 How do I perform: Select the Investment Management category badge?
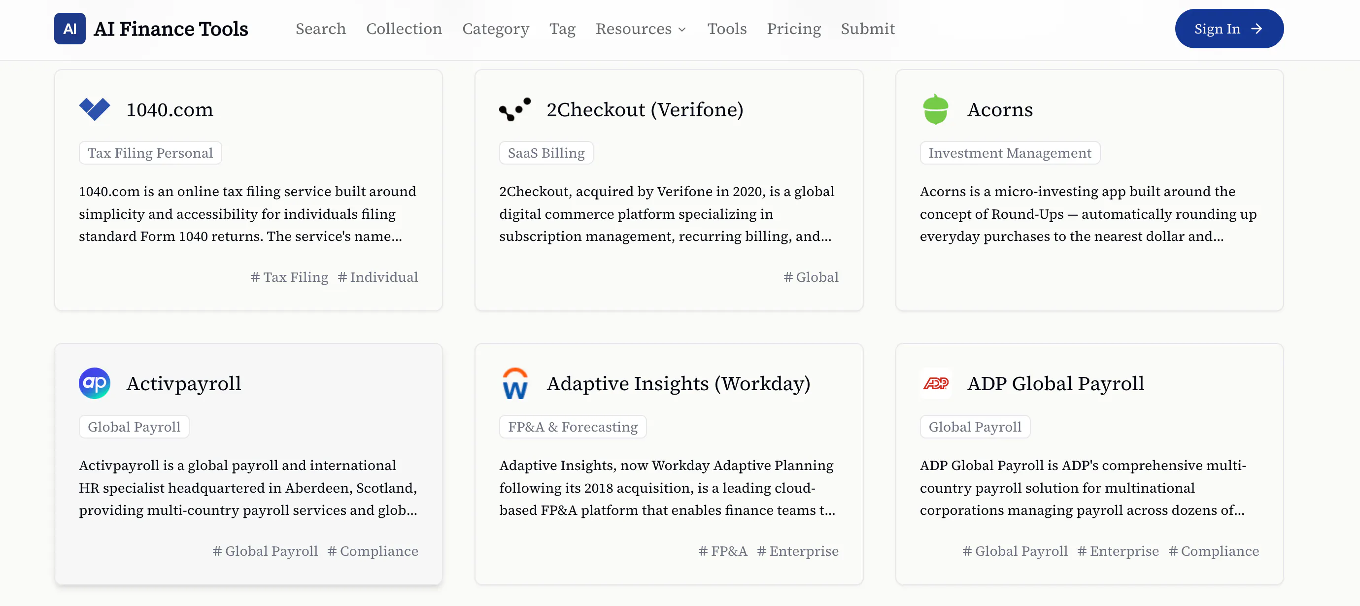[1010, 153]
